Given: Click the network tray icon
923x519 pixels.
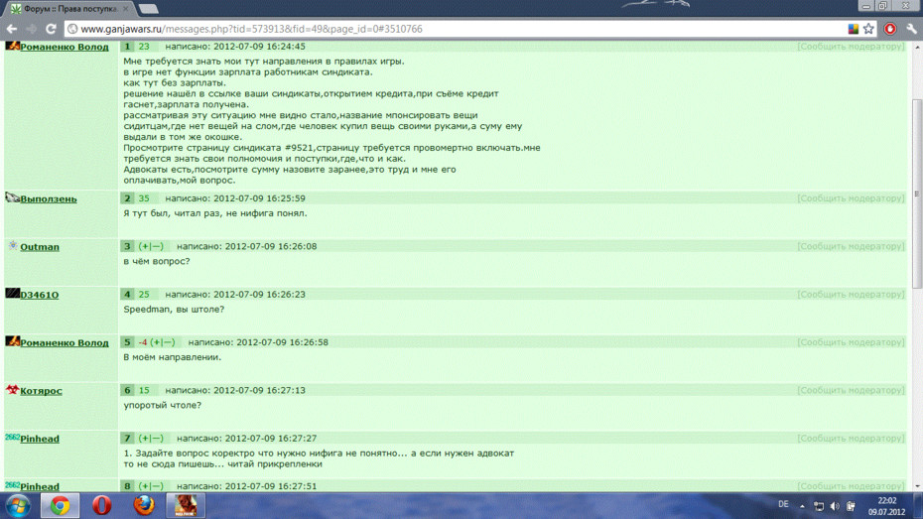Looking at the screenshot, I should coord(819,506).
